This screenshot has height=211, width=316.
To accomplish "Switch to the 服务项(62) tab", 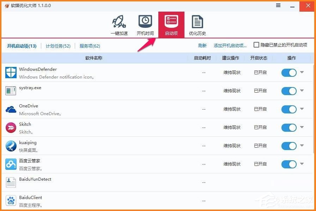I will 90,46.
